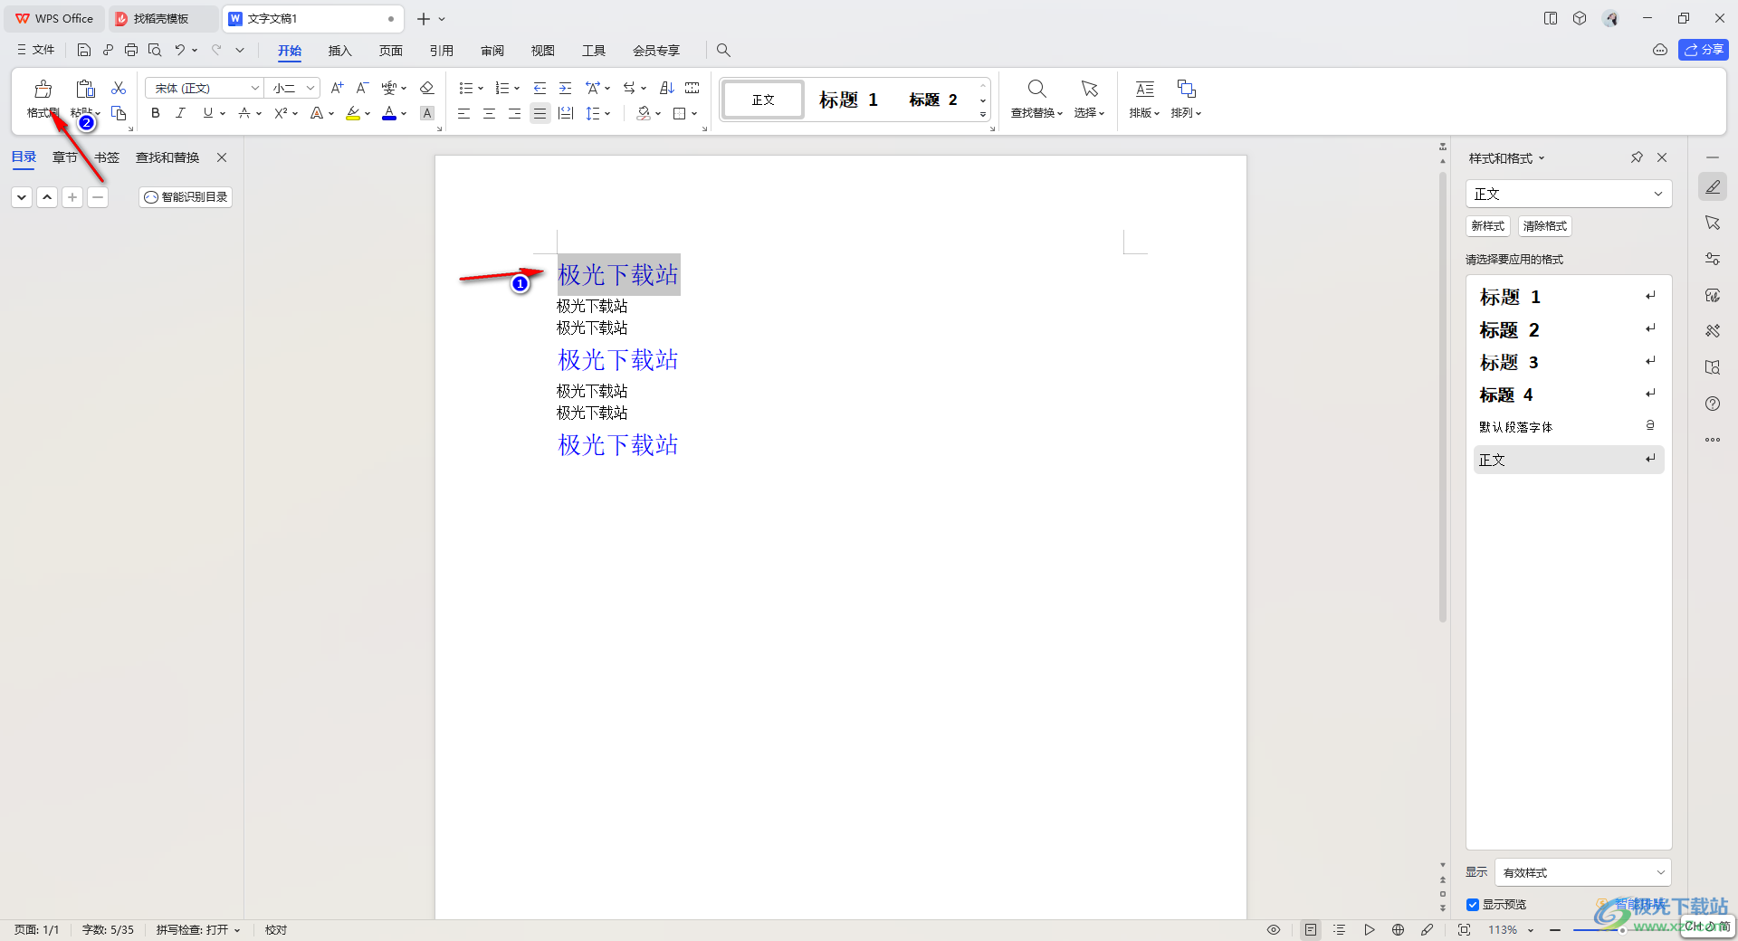Increase font size with A+ icon
1738x941 pixels.
click(x=337, y=88)
